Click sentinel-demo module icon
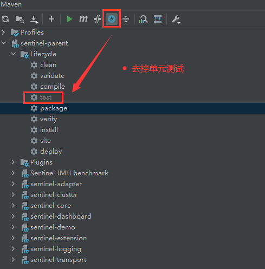 click(25, 228)
